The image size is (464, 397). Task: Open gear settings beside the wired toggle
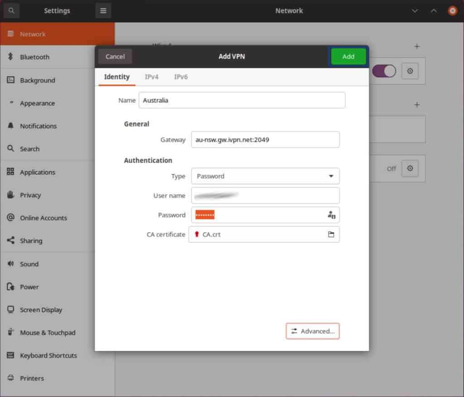(x=410, y=71)
